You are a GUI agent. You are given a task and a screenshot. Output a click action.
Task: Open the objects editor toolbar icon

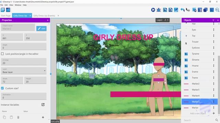[165, 10]
